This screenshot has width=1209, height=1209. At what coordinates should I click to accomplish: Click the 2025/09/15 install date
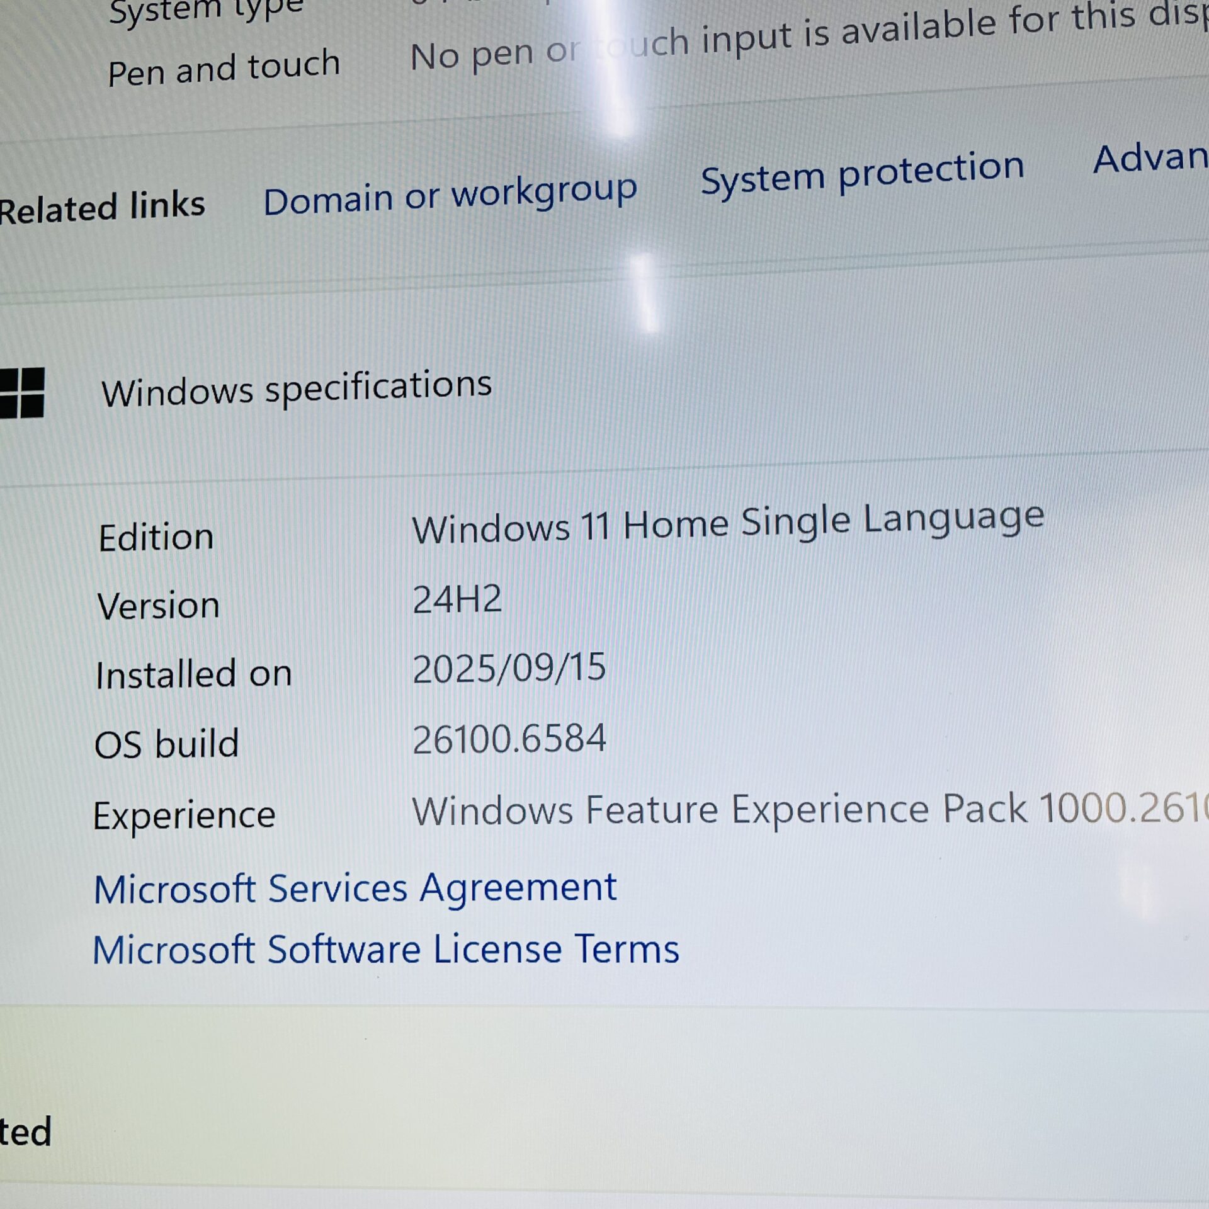coord(509,669)
